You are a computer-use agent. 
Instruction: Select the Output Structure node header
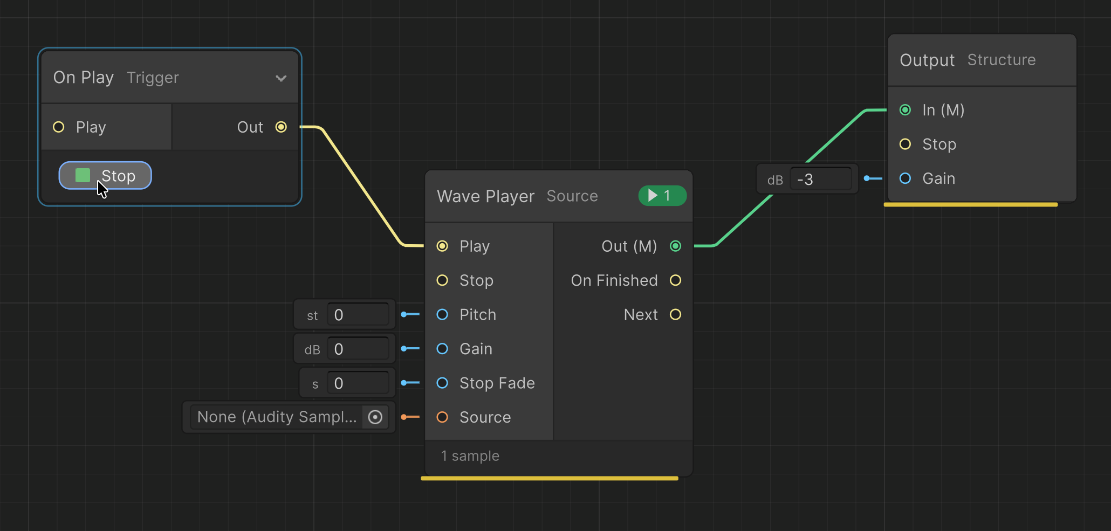[982, 60]
